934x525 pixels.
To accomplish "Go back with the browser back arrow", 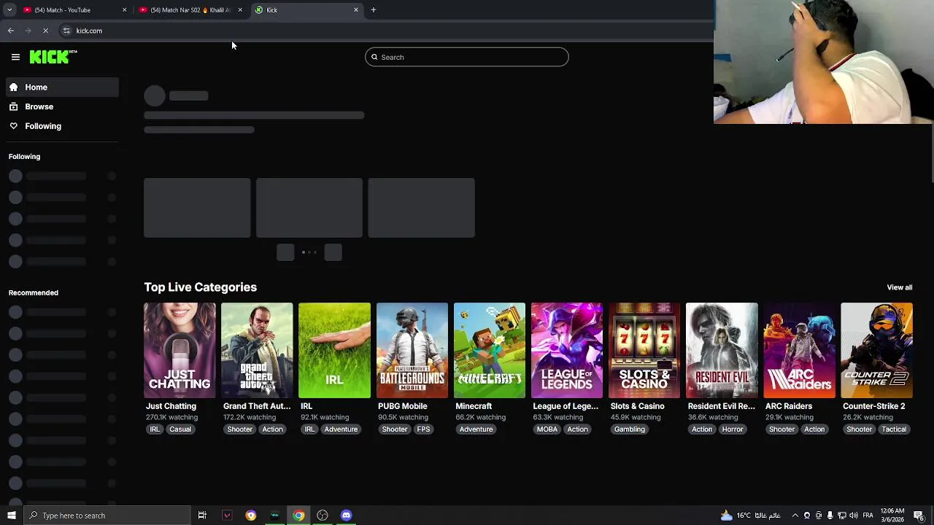I will (10, 31).
